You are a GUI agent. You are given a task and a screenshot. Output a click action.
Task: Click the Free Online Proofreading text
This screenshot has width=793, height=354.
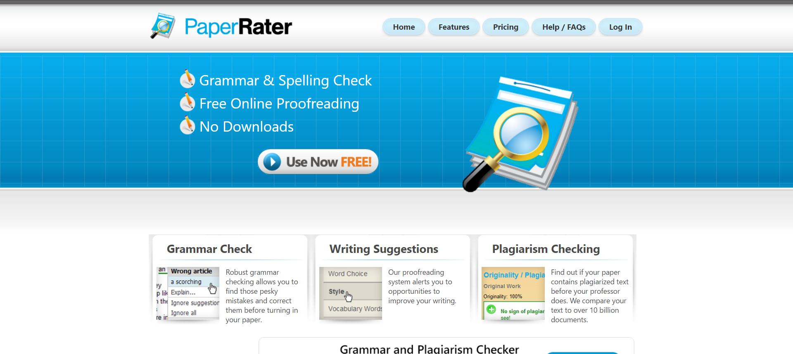279,104
